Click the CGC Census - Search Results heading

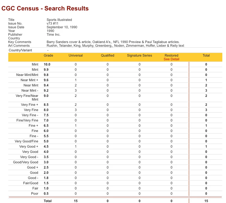[45, 9]
